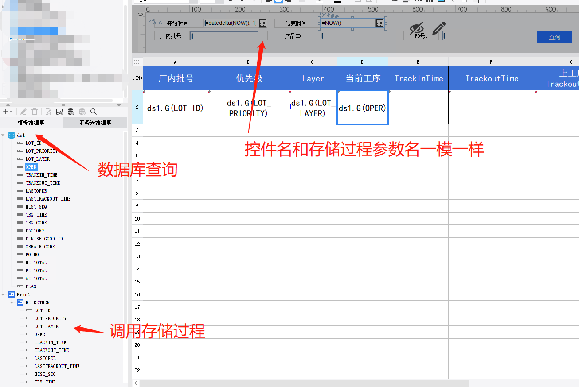Screen dimensions: 579x387
Task: Click the 查询 button
Action: [x=554, y=37]
